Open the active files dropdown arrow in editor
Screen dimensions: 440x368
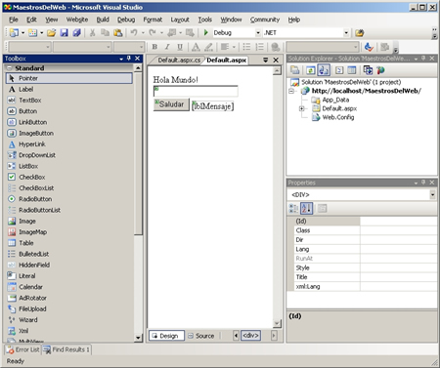click(x=265, y=60)
